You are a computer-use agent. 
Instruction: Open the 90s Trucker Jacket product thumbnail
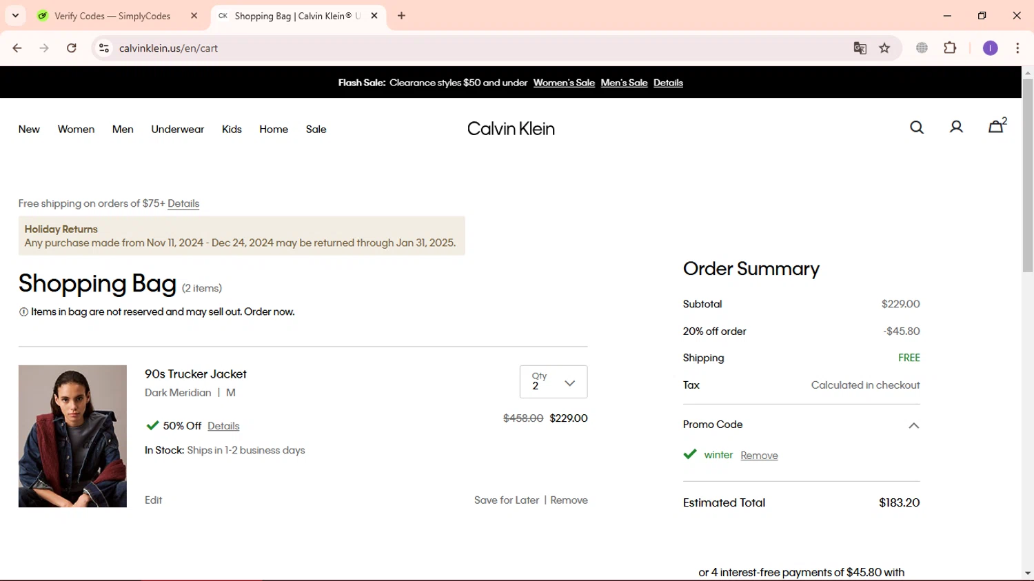(72, 436)
